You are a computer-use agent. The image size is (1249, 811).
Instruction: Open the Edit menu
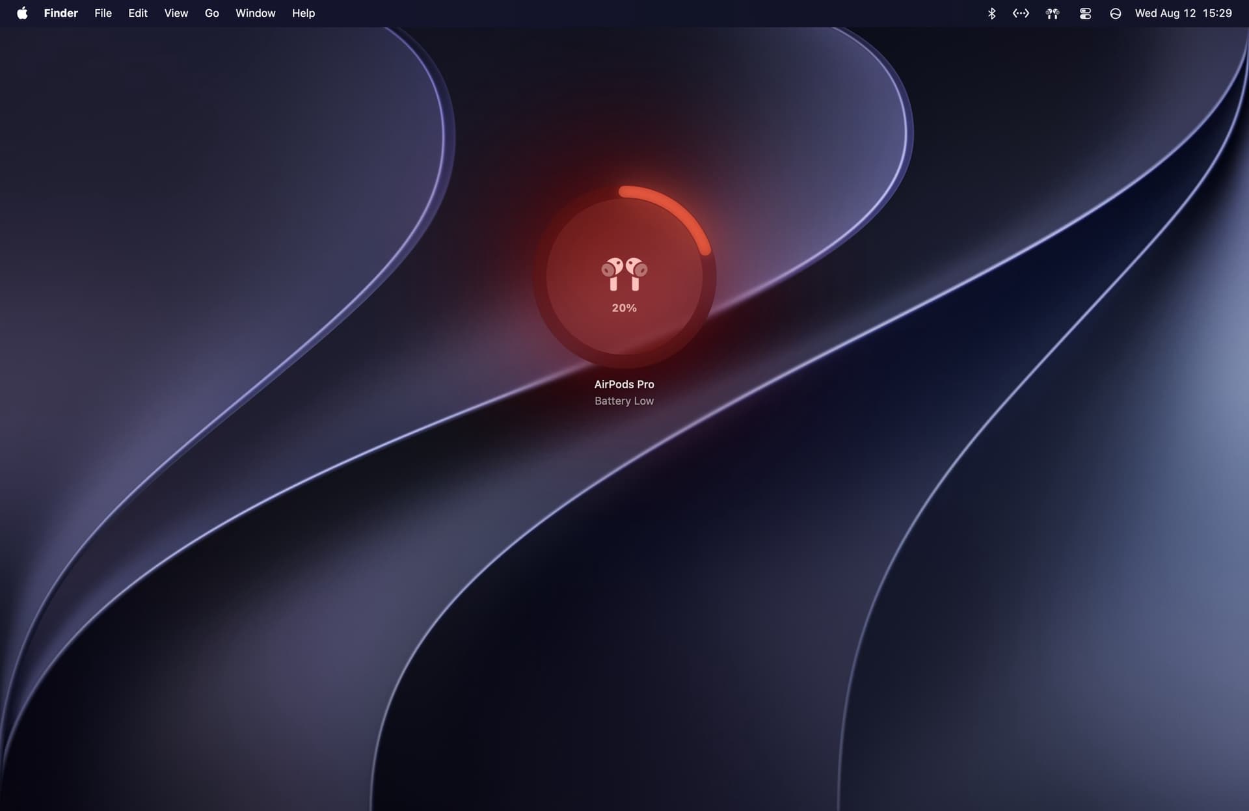[x=138, y=13]
